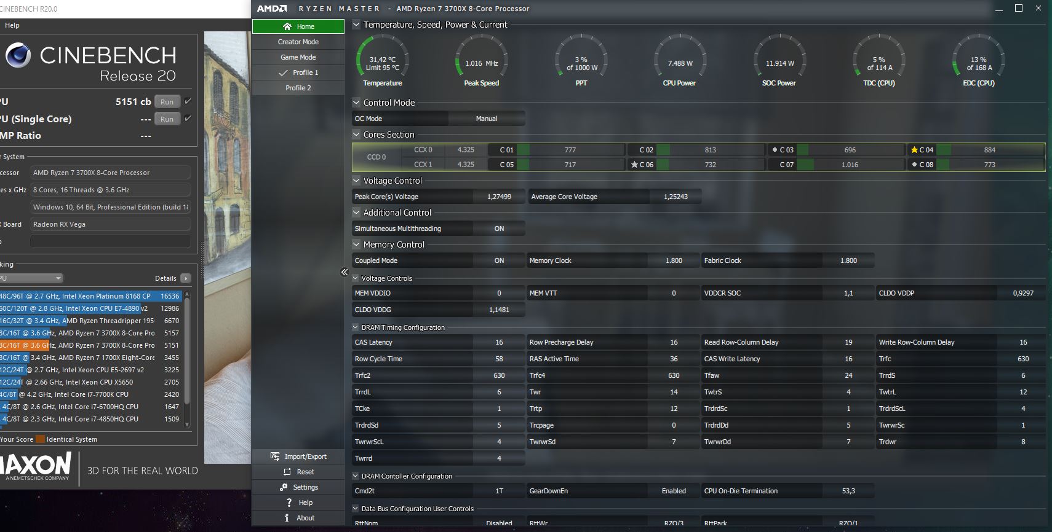Image resolution: width=1052 pixels, height=532 pixels.
Task: Collapse the Cores Section
Action: (x=356, y=135)
